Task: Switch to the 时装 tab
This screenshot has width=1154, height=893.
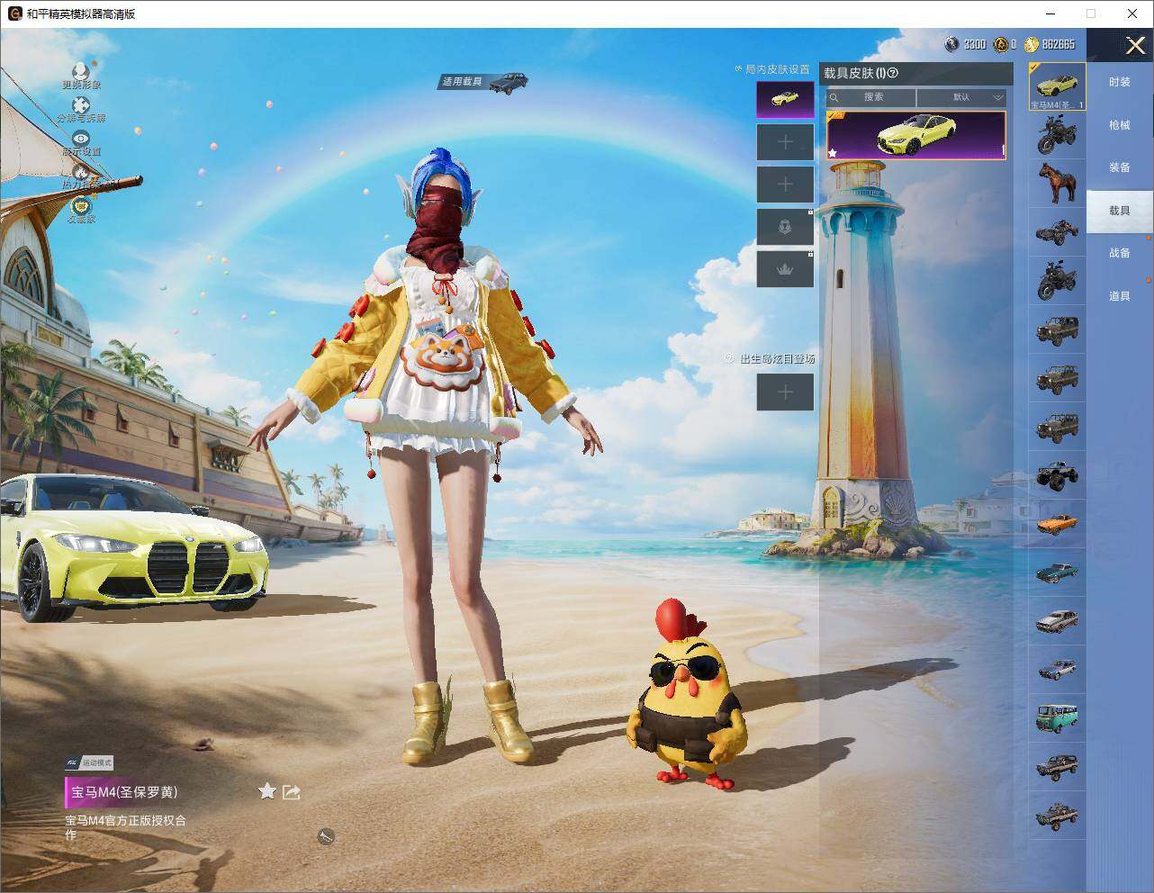Action: coord(1120,82)
